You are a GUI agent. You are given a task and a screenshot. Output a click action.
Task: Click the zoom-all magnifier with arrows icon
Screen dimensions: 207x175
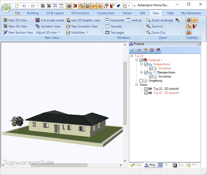click(177, 20)
